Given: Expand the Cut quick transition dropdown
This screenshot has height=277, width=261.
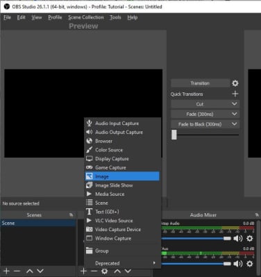Looking at the screenshot, I should coord(235,104).
